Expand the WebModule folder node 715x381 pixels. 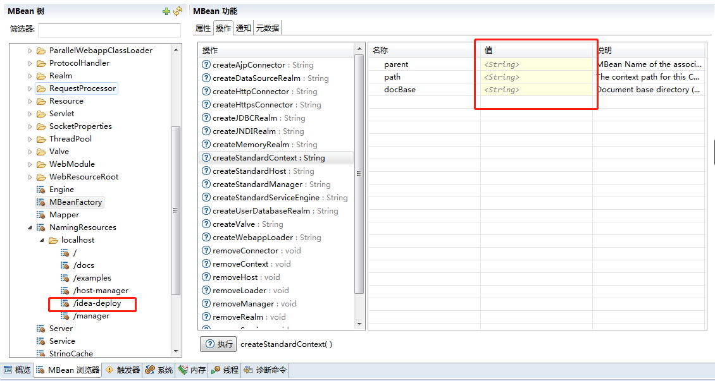pyautogui.click(x=30, y=164)
